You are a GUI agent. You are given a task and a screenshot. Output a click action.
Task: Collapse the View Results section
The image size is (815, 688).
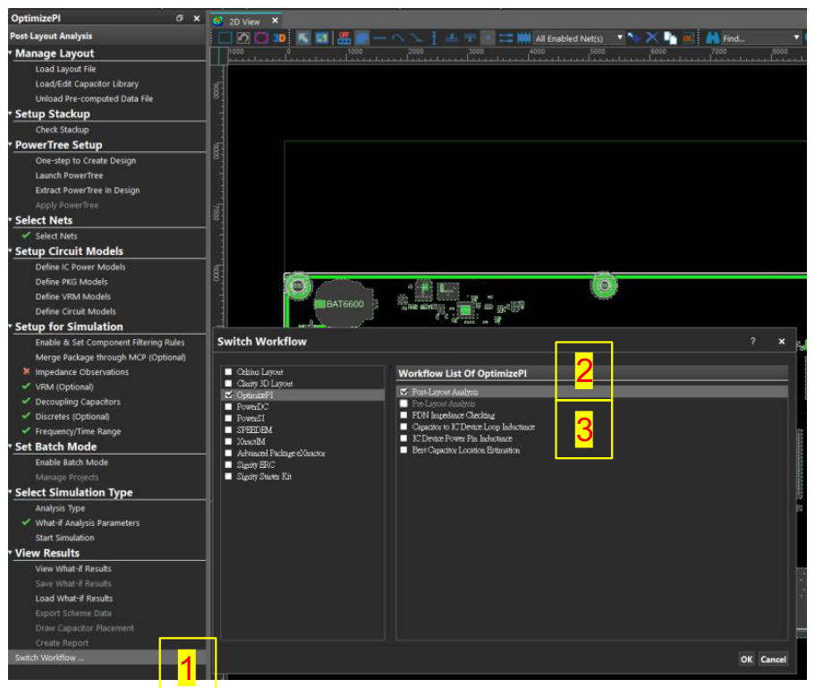coord(11,553)
